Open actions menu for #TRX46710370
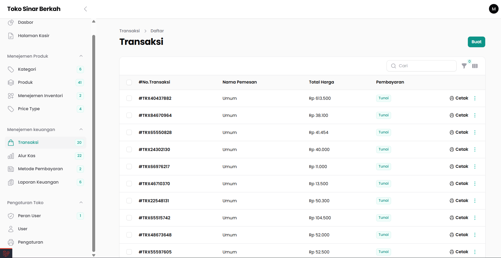 pyautogui.click(x=475, y=184)
